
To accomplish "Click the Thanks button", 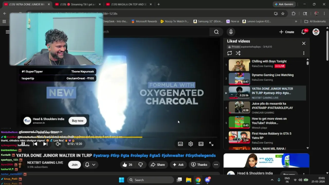I will click(x=199, y=165).
